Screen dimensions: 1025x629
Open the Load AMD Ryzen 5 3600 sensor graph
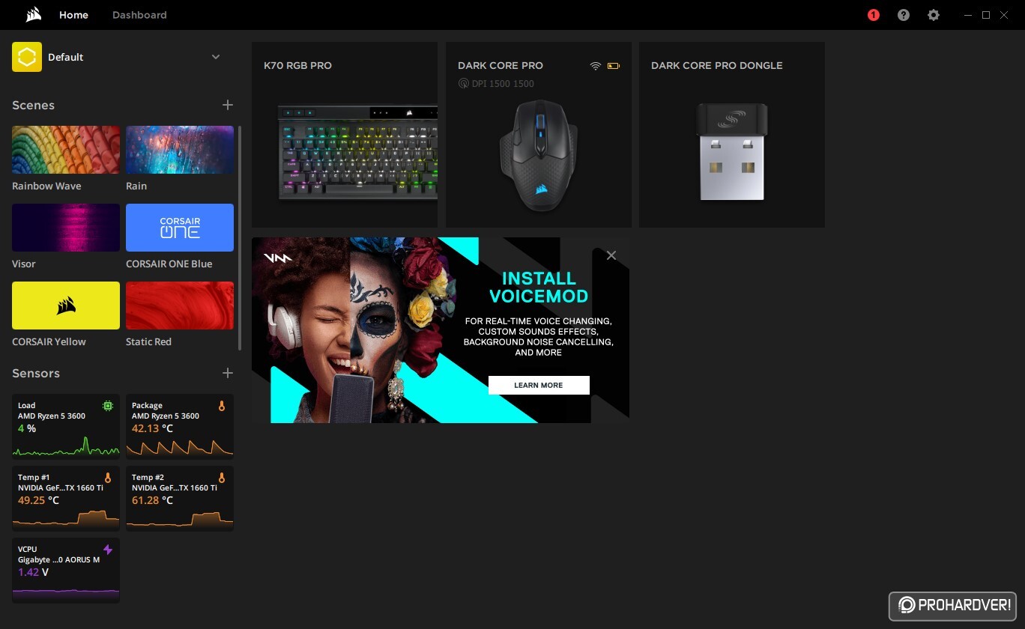(66, 426)
